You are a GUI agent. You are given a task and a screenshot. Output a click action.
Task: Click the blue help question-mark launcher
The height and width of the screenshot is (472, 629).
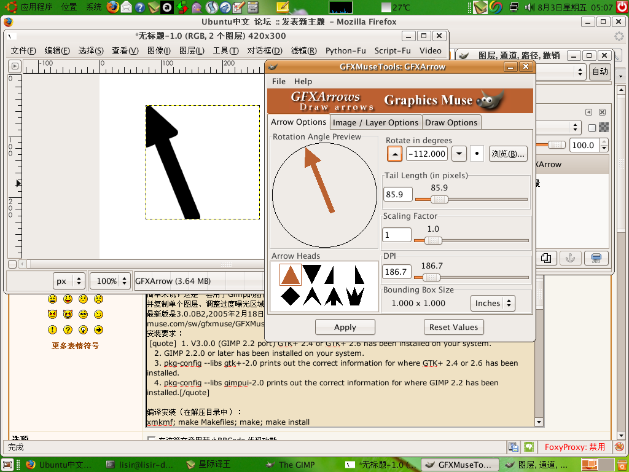coord(140,7)
